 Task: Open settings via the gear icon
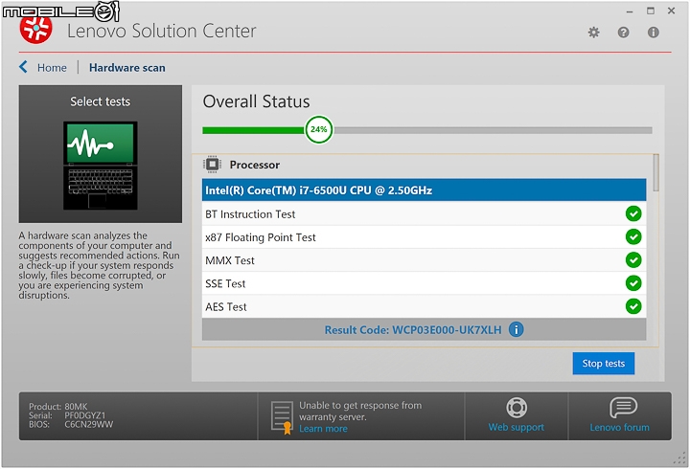pyautogui.click(x=593, y=33)
